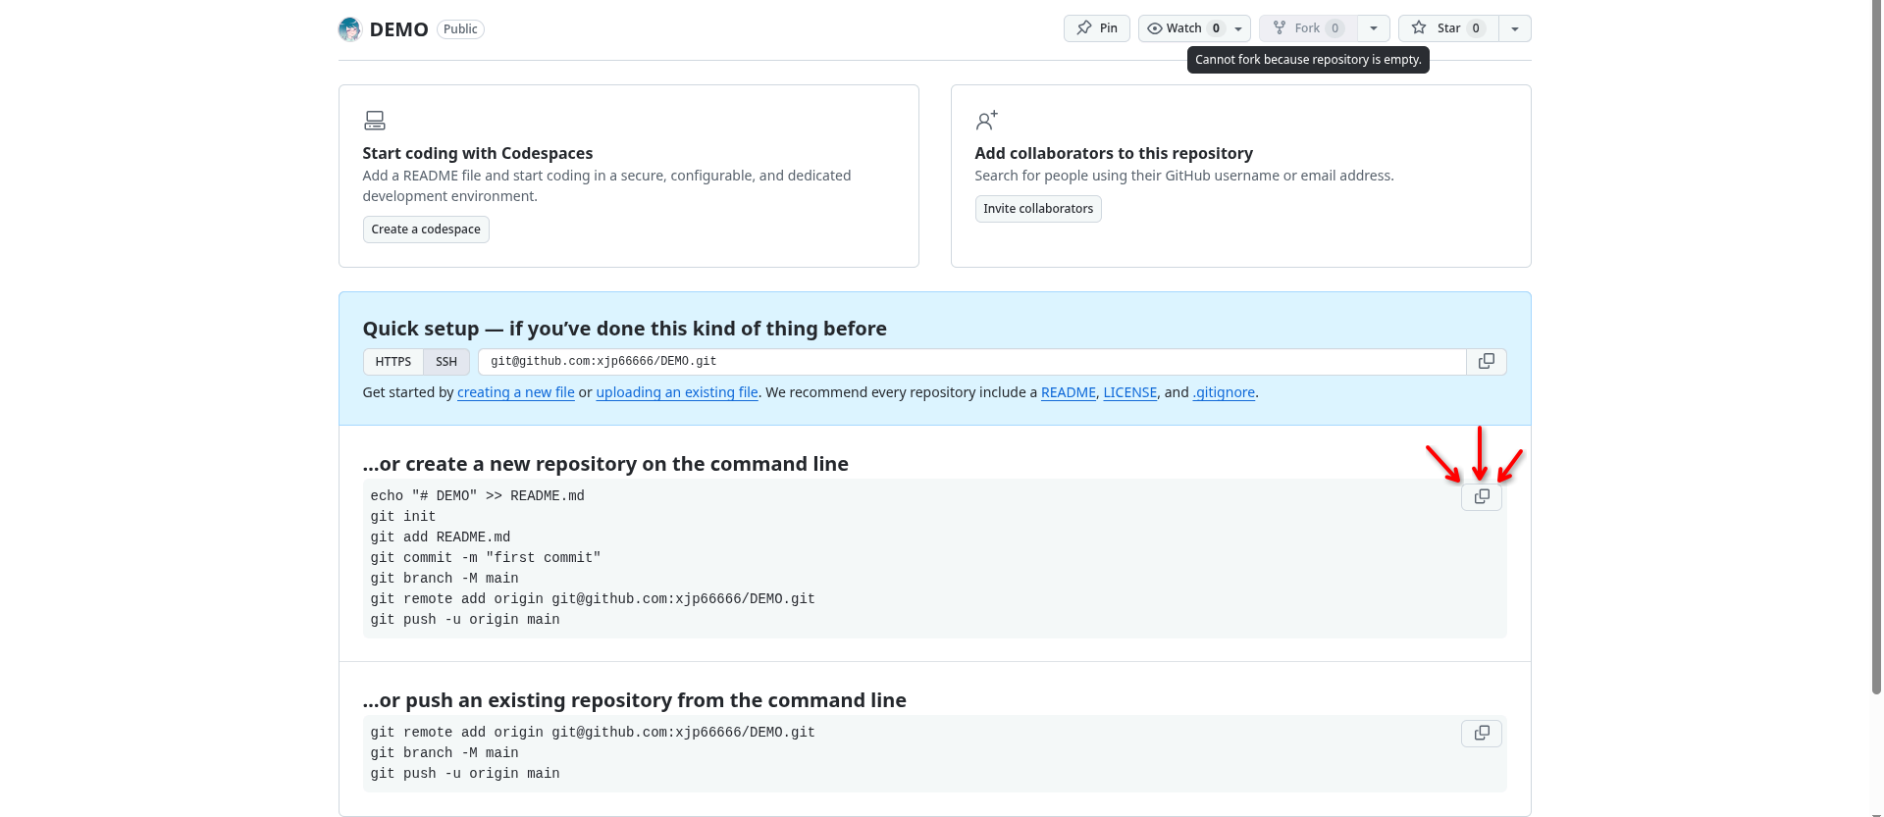Screen dimensions: 1884x817
Task: Click the 'git push -u origin main' line in new repository block
Action: [x=465, y=620]
